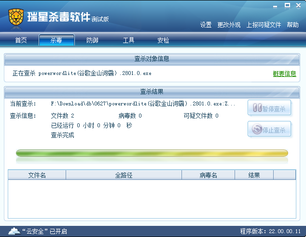Screen dimensions: 306x237
Task: Click the cloud security icon in status bar
Action: click(14, 231)
